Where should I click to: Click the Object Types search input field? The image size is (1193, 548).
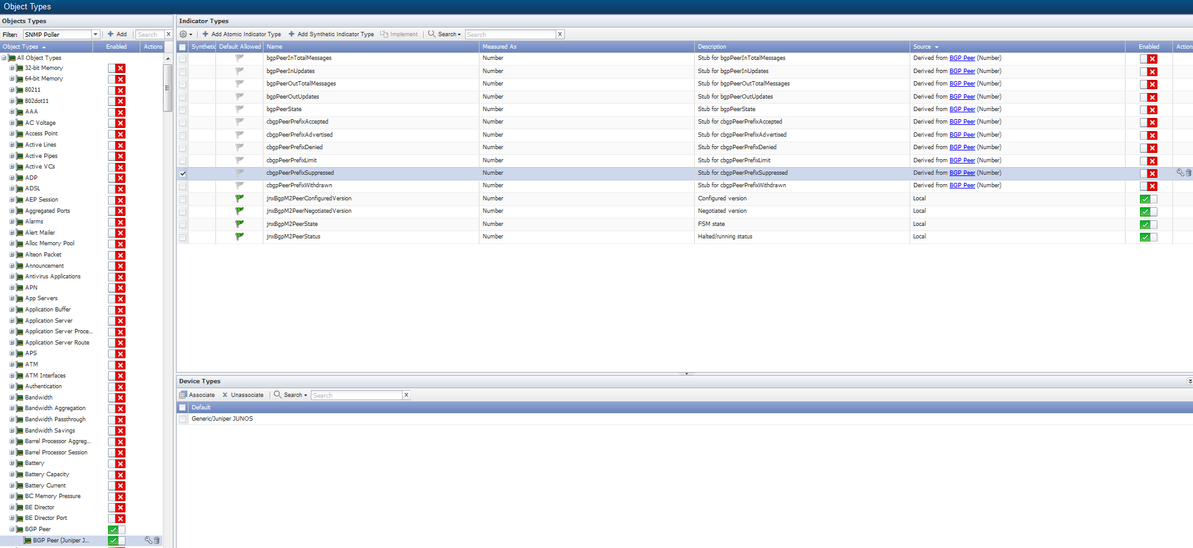150,34
